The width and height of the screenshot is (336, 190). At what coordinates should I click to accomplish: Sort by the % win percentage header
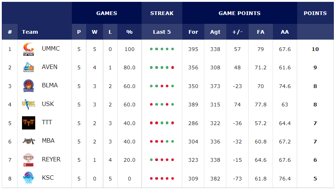pyautogui.click(x=129, y=32)
